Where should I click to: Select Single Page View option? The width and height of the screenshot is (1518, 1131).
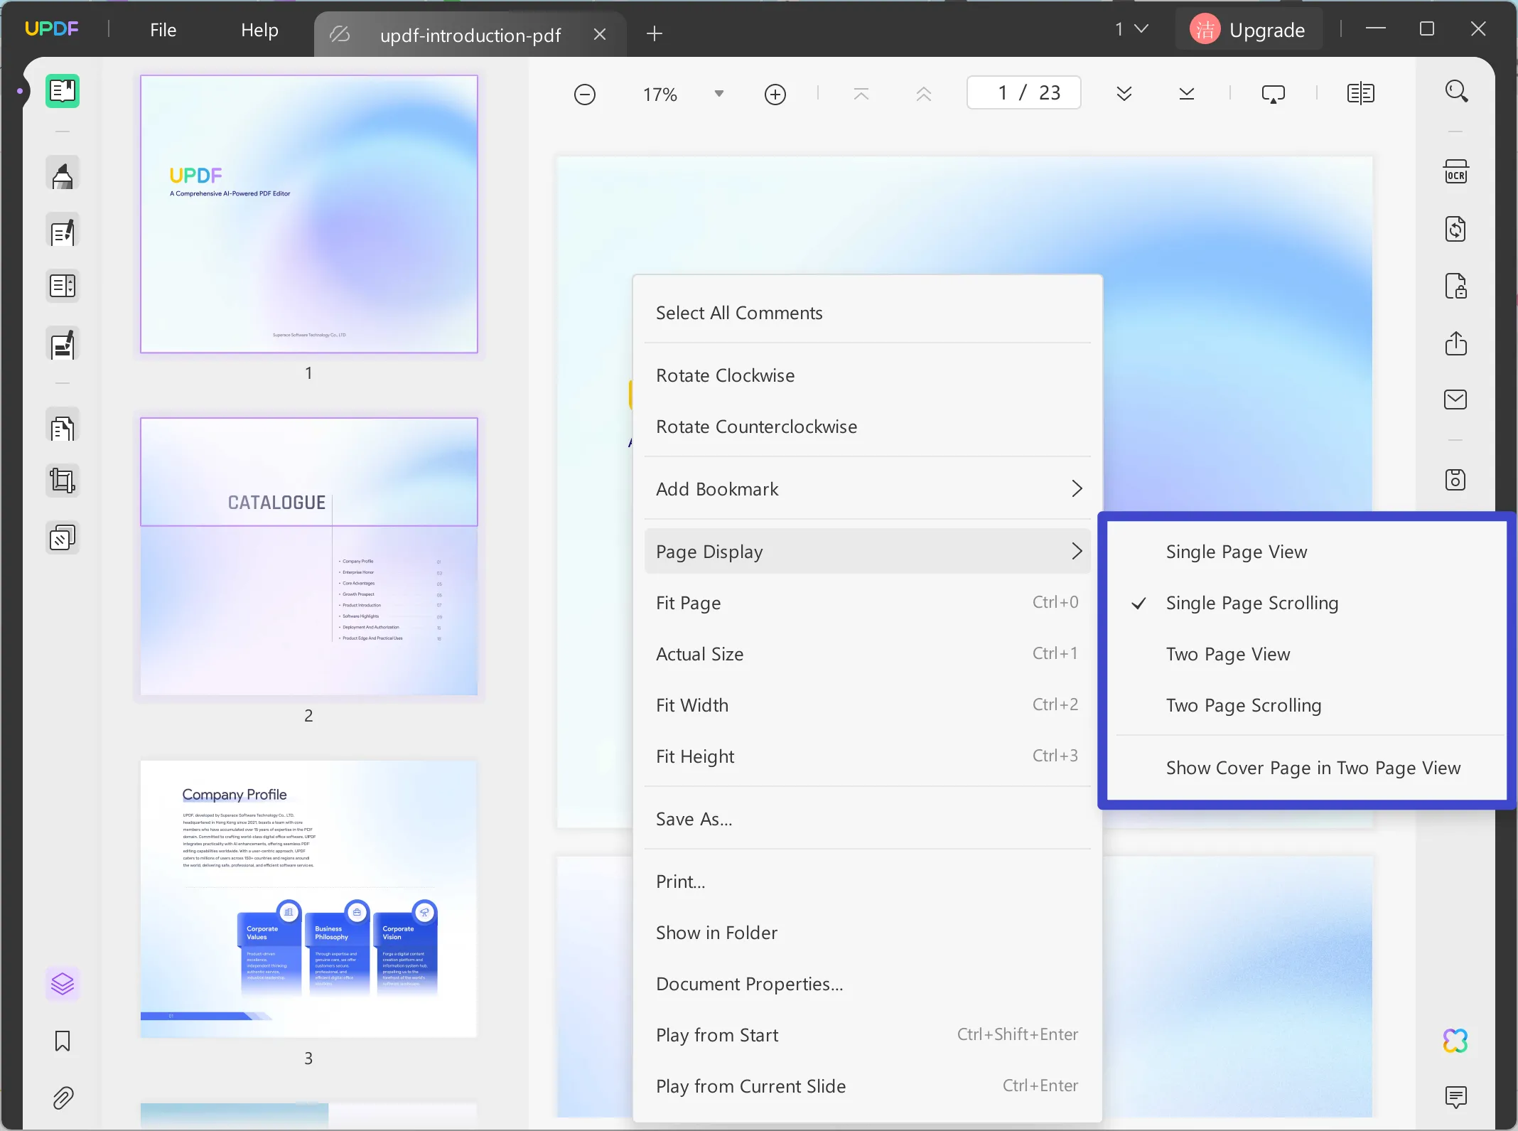coord(1236,552)
